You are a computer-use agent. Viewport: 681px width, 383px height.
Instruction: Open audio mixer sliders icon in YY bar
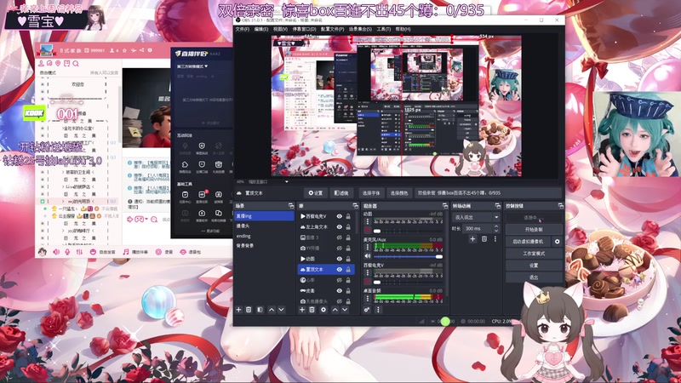pos(79,252)
